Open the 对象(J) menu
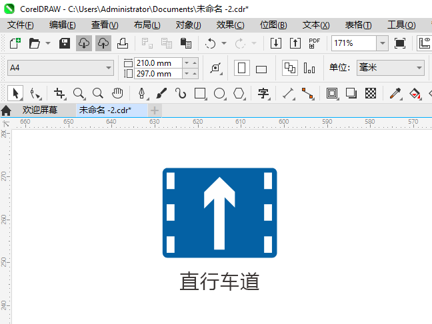Viewport: 432px width, 324px height. pyautogui.click(x=189, y=25)
